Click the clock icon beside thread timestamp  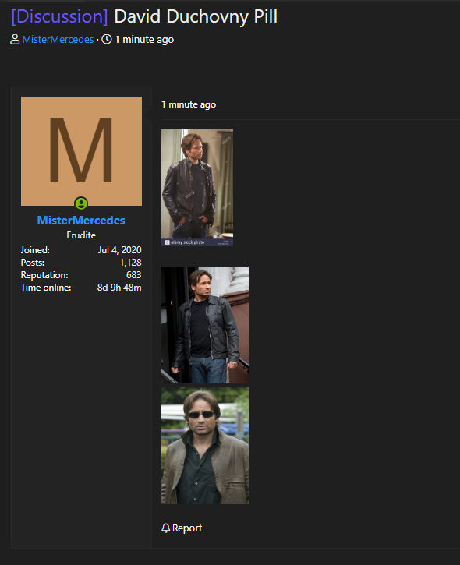point(107,39)
